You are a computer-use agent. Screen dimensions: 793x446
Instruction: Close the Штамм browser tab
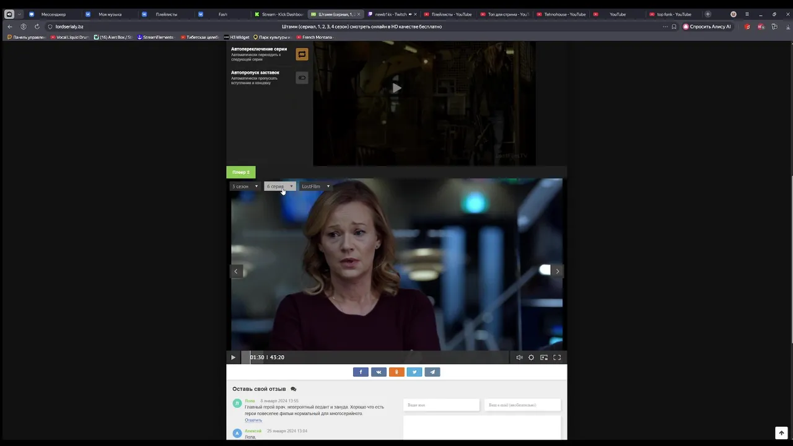click(x=359, y=14)
